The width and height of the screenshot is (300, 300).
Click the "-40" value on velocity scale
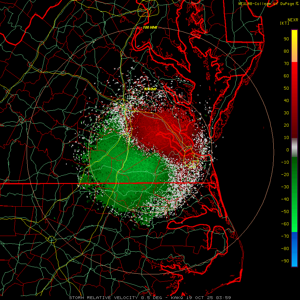[285, 199]
